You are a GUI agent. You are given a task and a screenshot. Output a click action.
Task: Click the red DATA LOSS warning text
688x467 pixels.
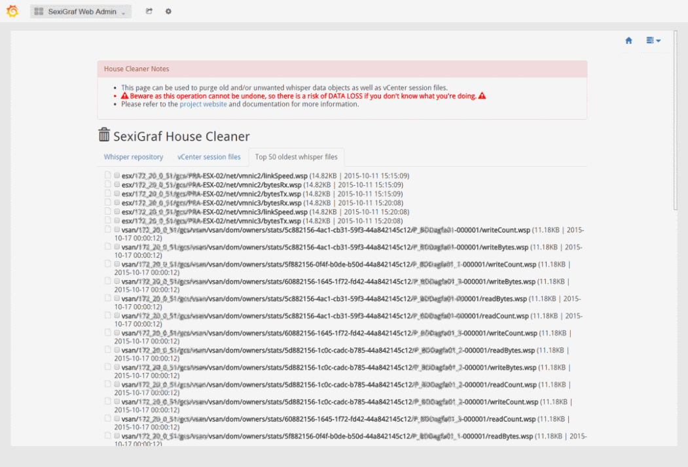point(303,96)
